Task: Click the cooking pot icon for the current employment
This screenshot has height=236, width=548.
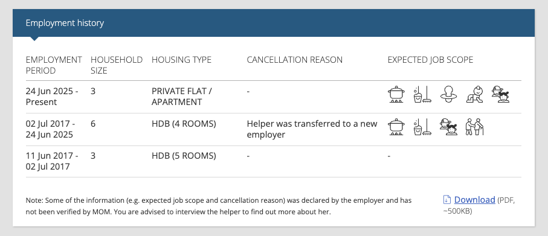Action: pos(396,94)
